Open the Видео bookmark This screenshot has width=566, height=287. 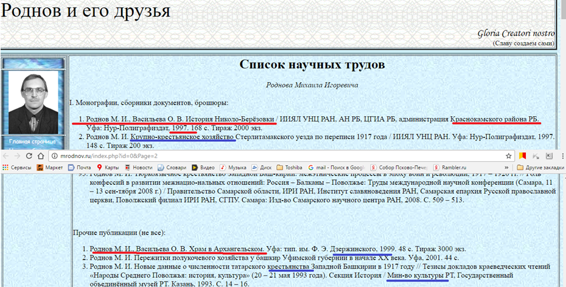[x=203, y=168]
